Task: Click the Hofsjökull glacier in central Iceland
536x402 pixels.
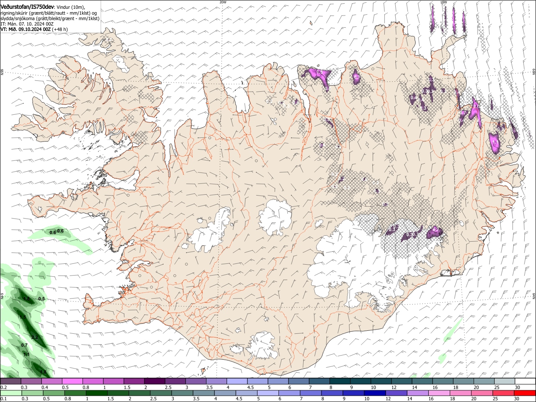Action: tap(275, 217)
